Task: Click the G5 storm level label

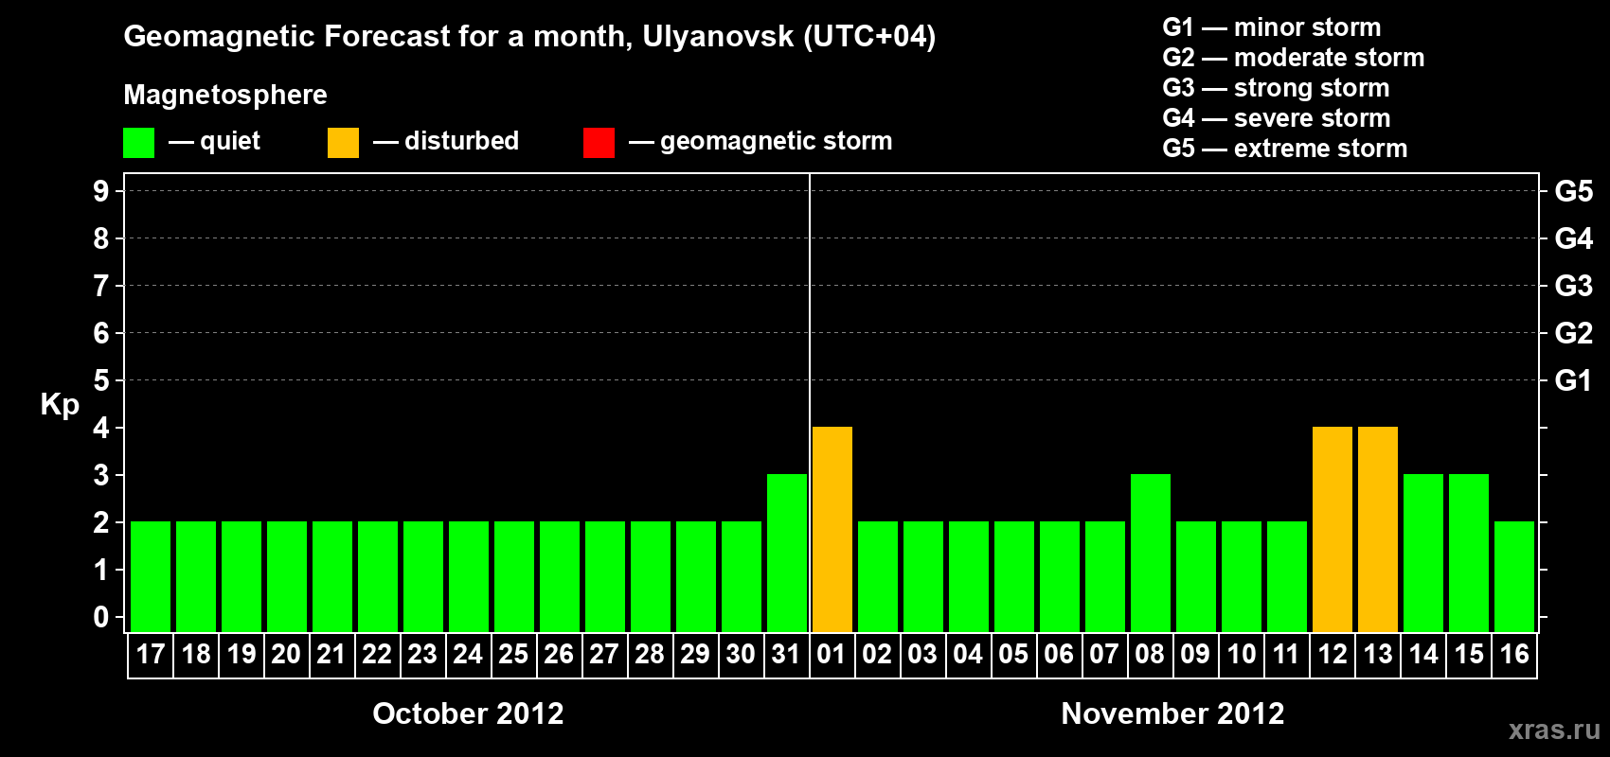Action: coord(1574,191)
